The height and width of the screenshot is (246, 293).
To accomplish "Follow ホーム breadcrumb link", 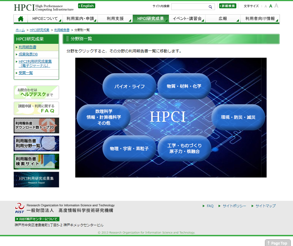I will click(20, 30).
